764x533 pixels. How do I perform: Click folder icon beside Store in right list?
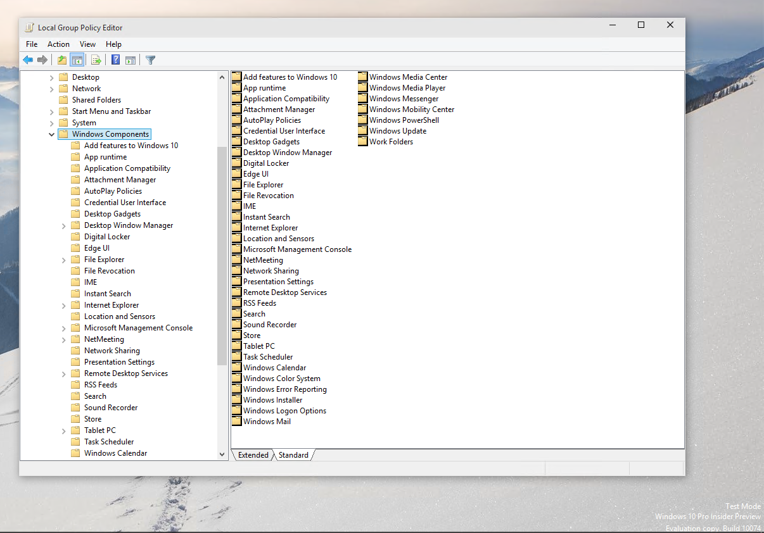[x=237, y=335]
